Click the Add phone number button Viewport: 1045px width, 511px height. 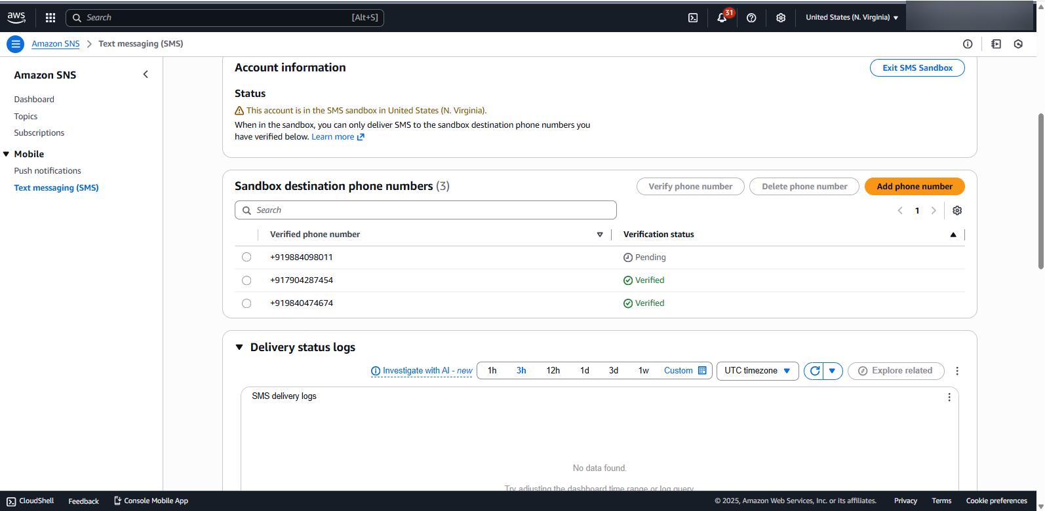click(914, 187)
